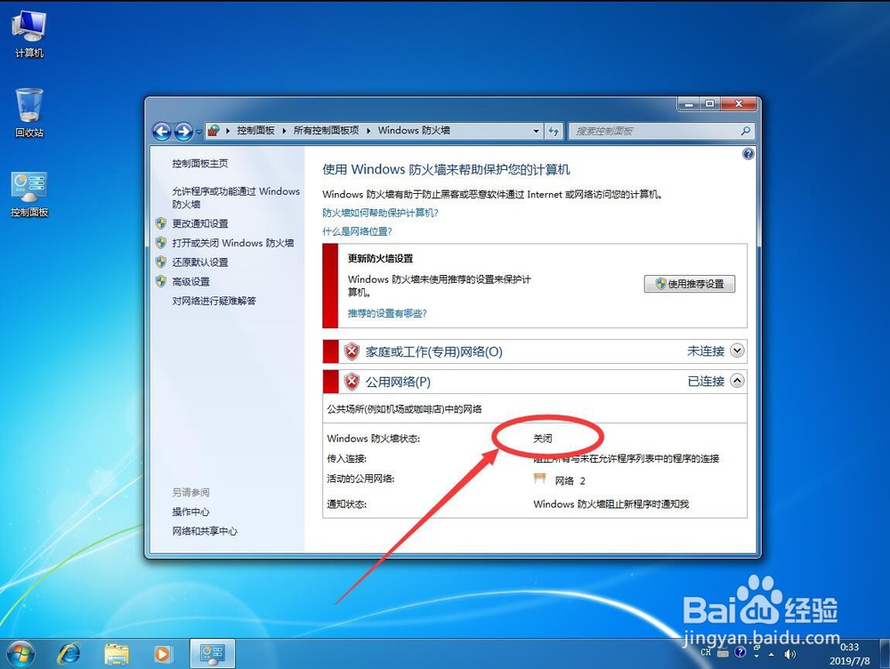Open 高级设置 link
Viewport: 890px width, 669px height.
click(x=190, y=281)
